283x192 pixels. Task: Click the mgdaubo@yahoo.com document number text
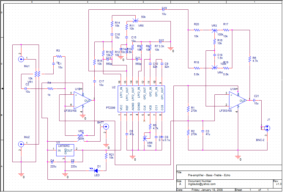click(202, 184)
